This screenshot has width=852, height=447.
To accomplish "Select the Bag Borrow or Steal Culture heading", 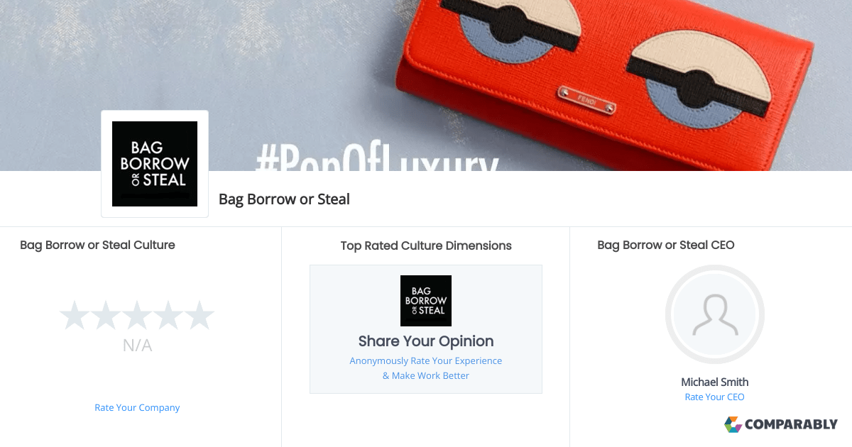I will point(97,245).
